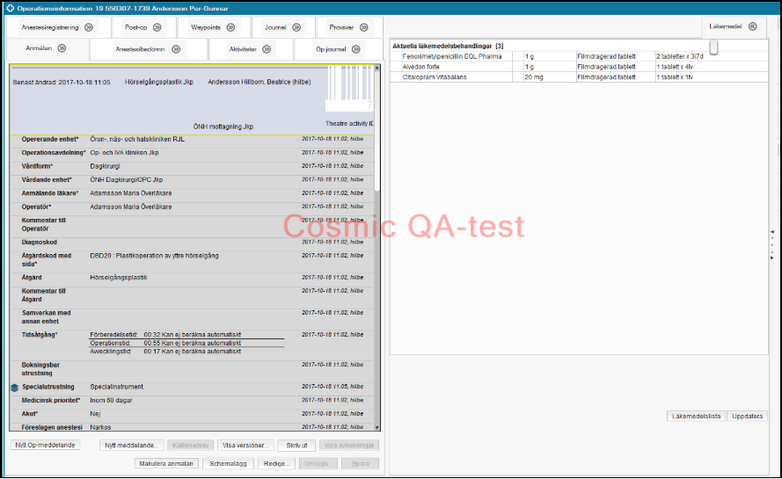Click the arrow icon on Anestesiregistrering tab

pos(89,27)
